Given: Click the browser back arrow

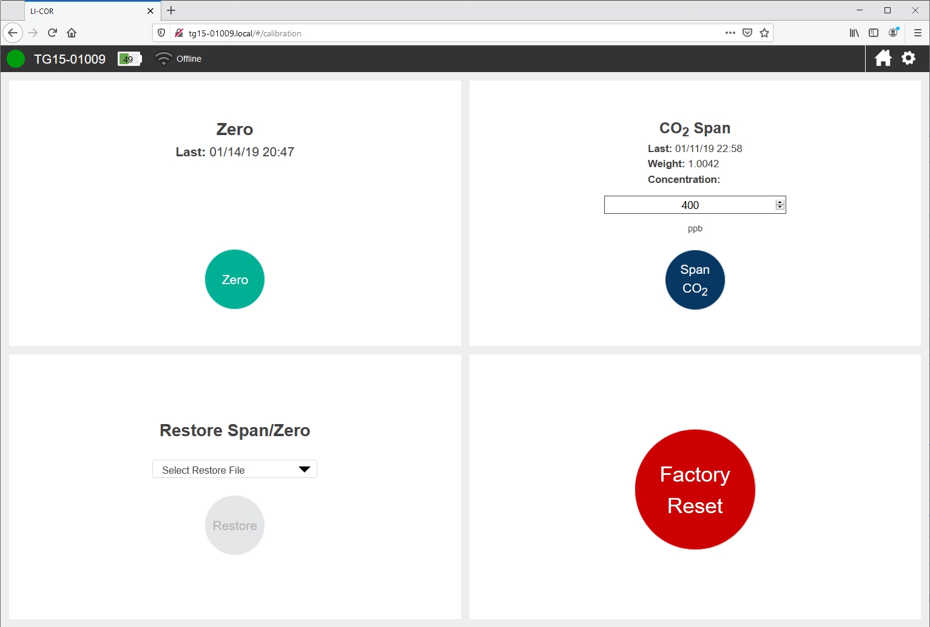Looking at the screenshot, I should (x=13, y=33).
